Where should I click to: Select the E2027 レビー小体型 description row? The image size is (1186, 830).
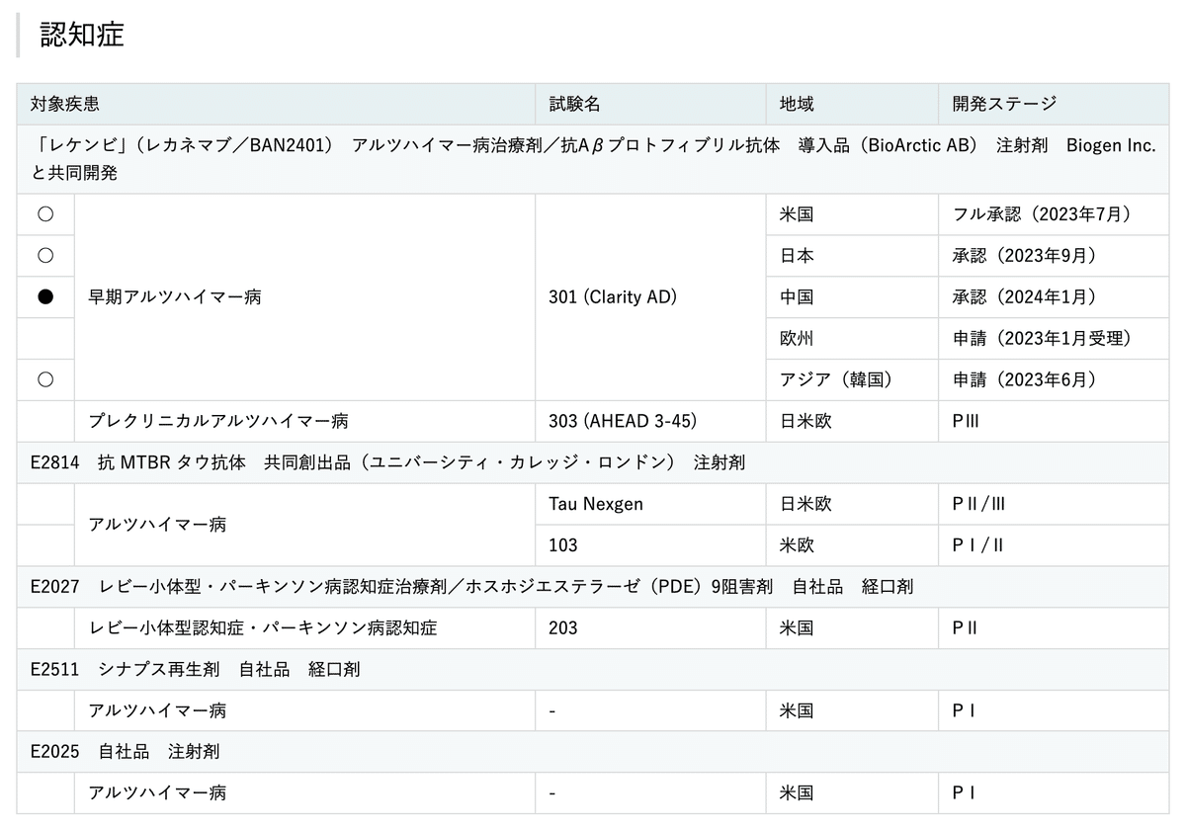[x=593, y=587]
